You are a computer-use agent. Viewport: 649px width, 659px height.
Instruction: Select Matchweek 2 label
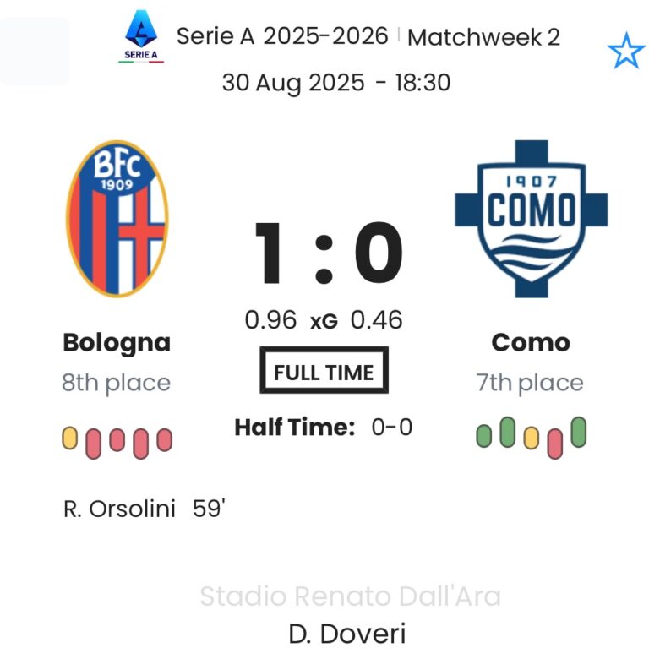483,37
